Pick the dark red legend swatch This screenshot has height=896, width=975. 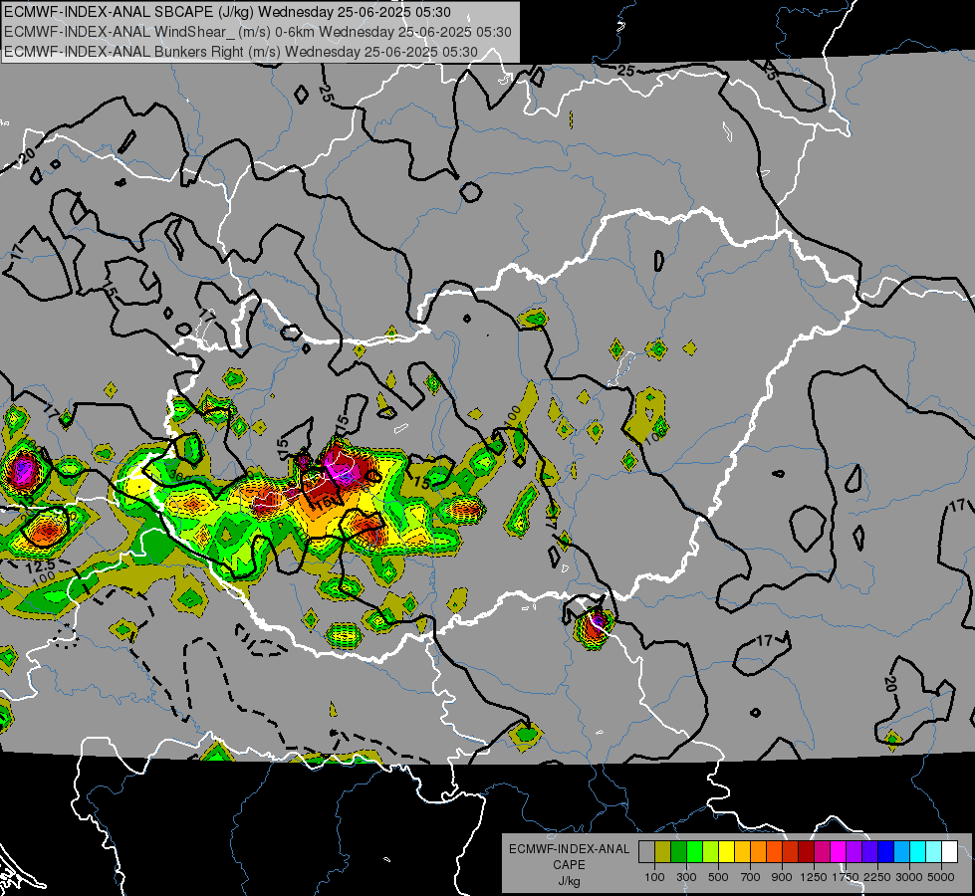click(806, 852)
